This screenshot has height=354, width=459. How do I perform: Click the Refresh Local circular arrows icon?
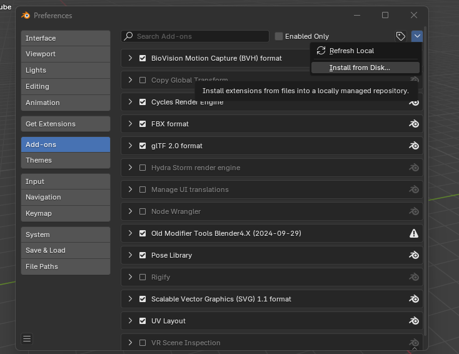click(321, 51)
